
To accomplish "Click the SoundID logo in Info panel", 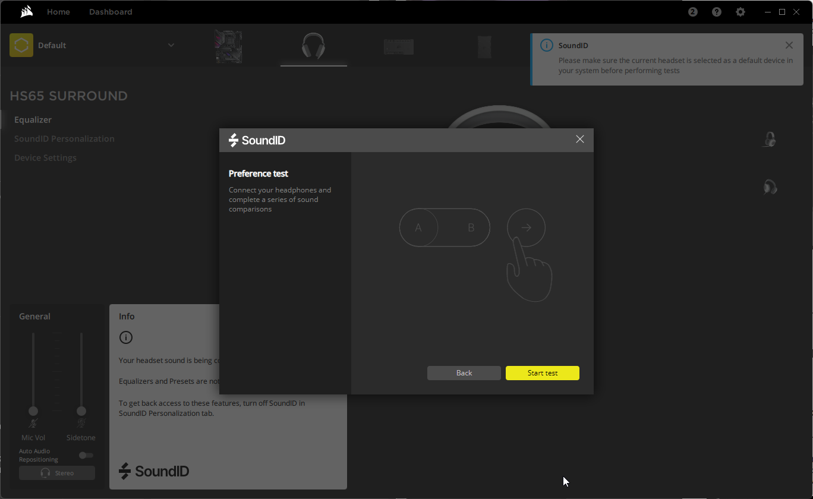I will (x=154, y=471).
